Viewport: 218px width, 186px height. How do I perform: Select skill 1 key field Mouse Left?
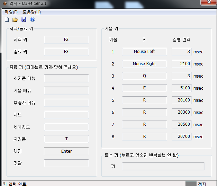click(x=144, y=52)
